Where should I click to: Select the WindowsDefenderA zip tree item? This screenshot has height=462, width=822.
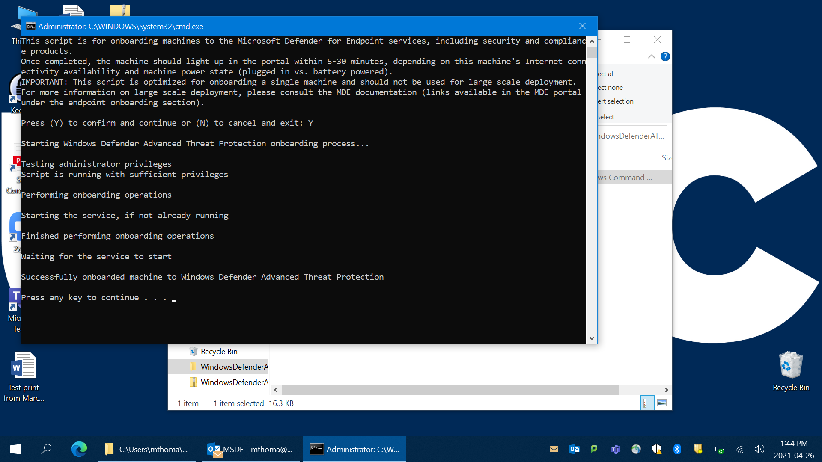[229, 382]
